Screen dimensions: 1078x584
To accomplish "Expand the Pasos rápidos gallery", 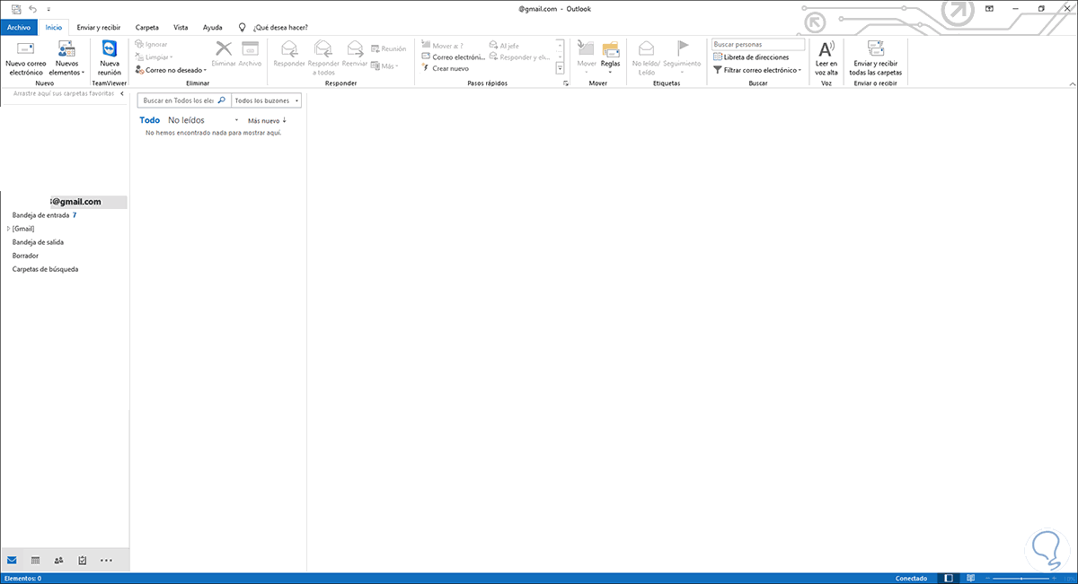I will pos(560,69).
